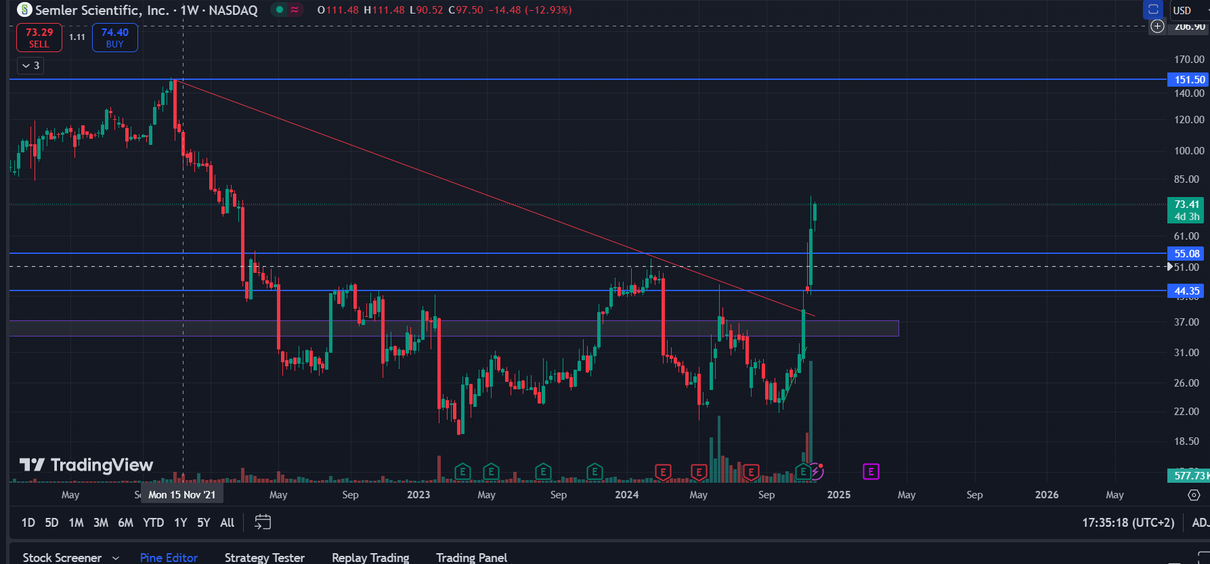The width and height of the screenshot is (1210, 564).
Task: Click the Mon 15 Nov '21 date label
Action: [181, 495]
